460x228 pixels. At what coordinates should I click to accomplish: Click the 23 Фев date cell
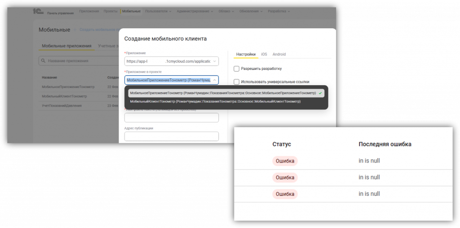113,105
